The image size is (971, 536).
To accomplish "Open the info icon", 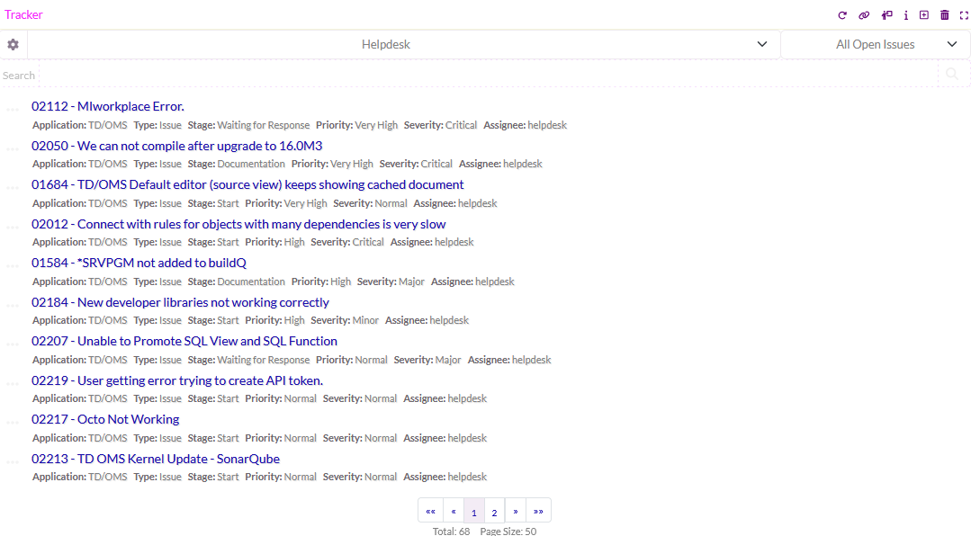I will coord(905,15).
